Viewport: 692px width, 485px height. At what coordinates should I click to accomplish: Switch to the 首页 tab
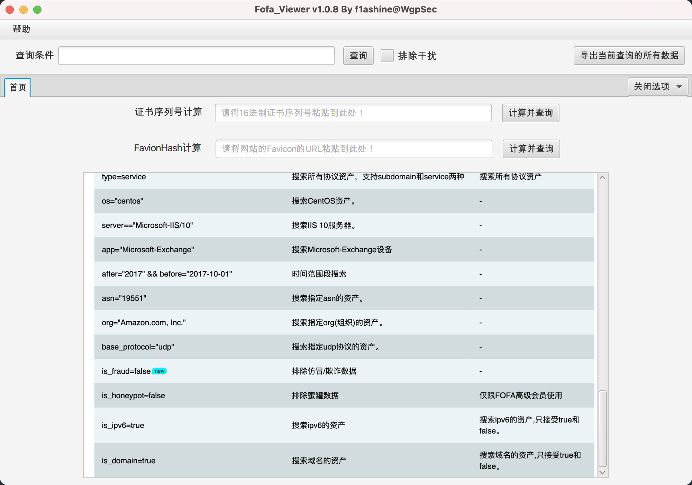click(18, 87)
